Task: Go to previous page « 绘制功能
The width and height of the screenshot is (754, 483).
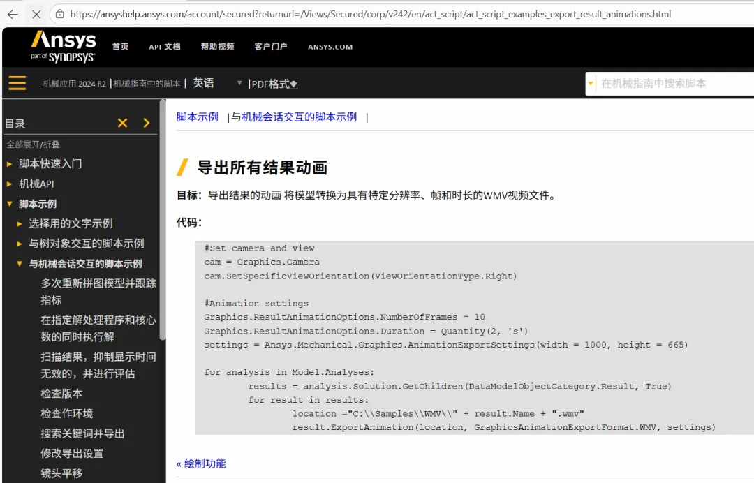Action: coord(201,463)
